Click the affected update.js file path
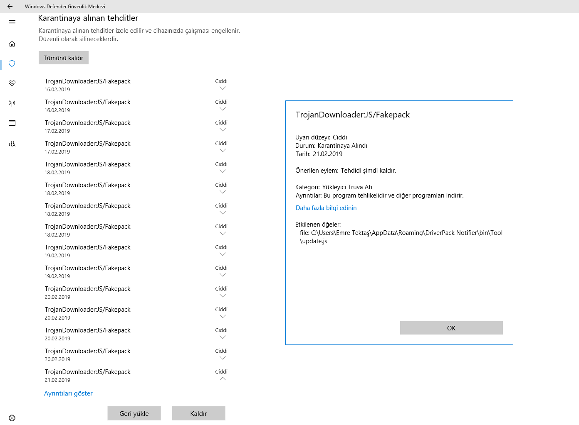Screen dimensions: 579x425 click(401, 237)
